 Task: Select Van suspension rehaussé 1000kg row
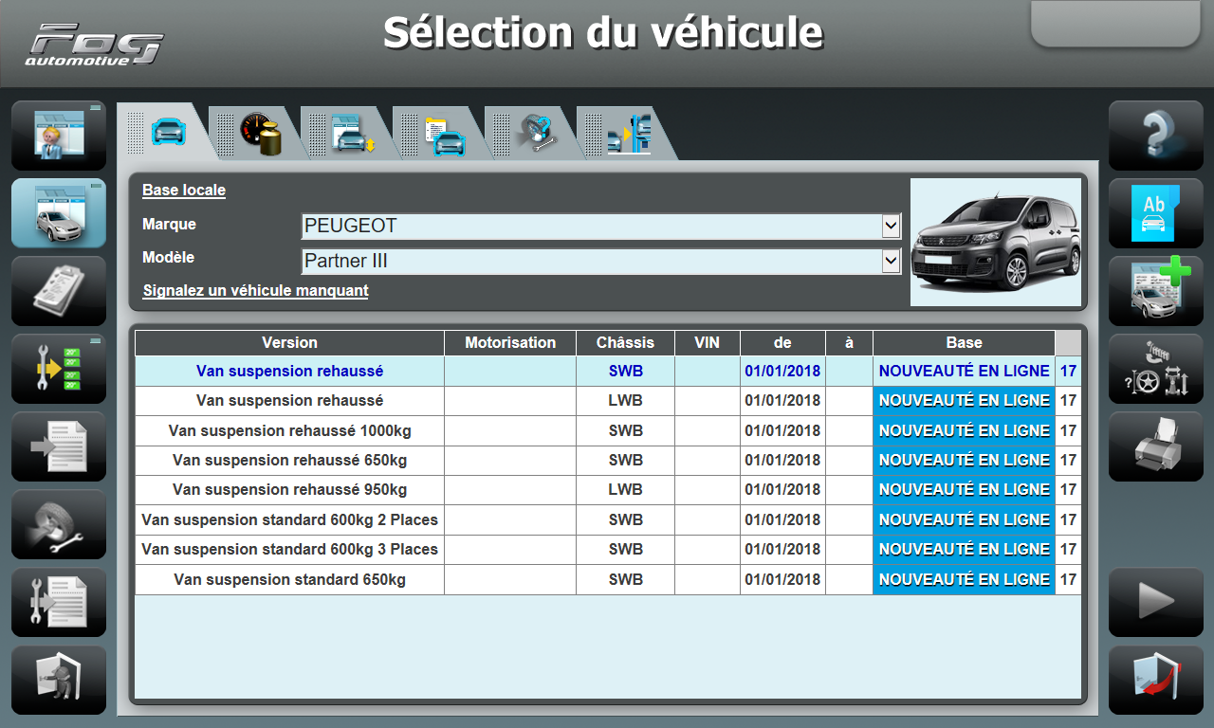pos(289,430)
